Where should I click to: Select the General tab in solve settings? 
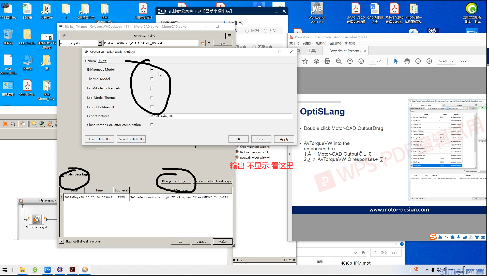click(x=91, y=60)
